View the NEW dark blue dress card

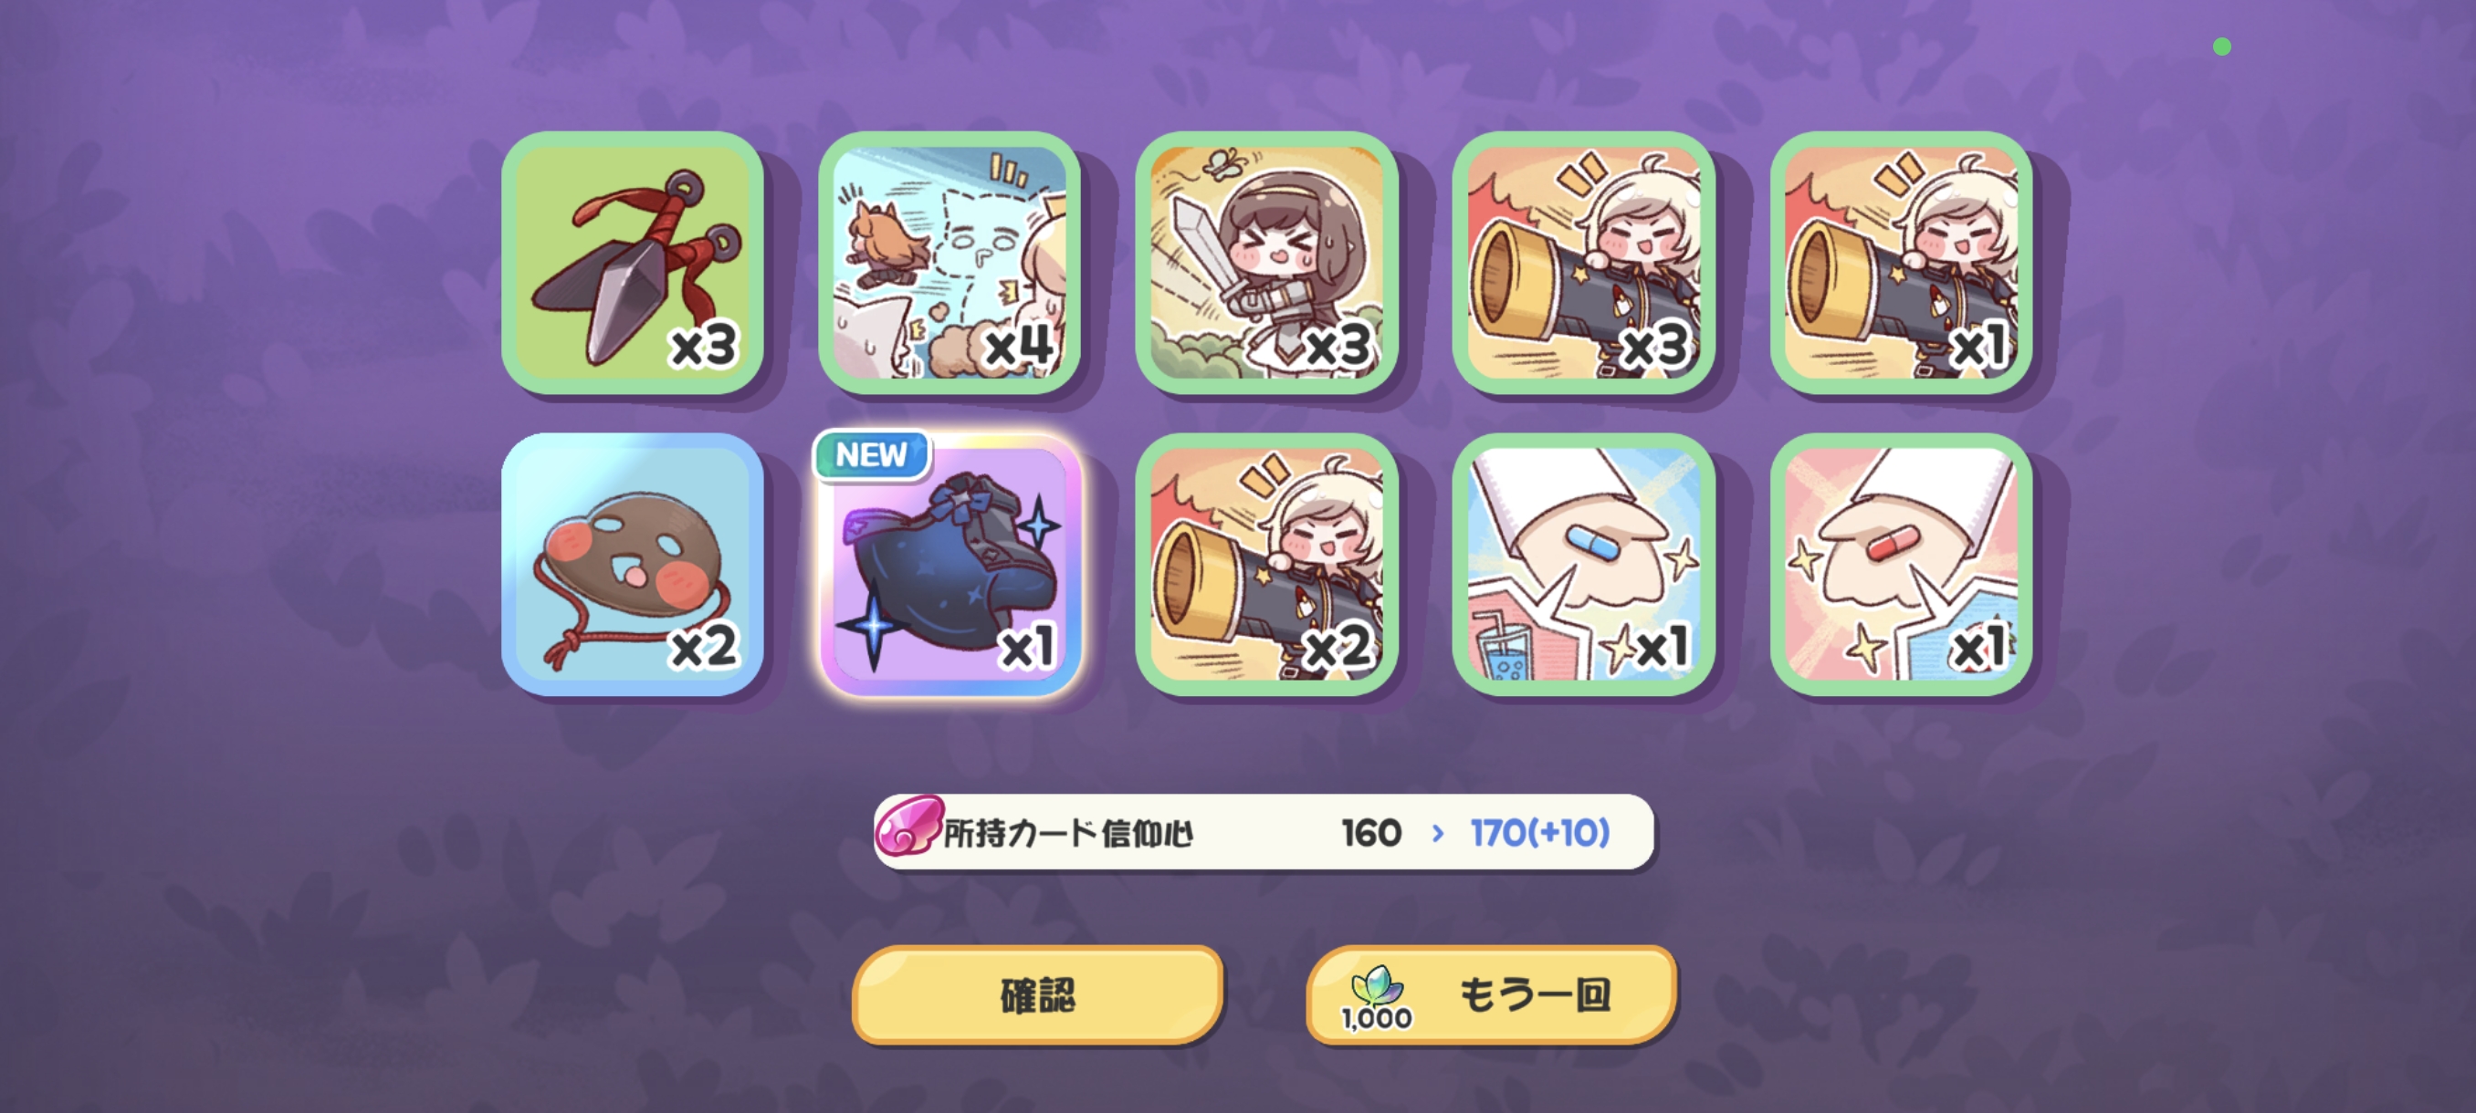(x=949, y=564)
